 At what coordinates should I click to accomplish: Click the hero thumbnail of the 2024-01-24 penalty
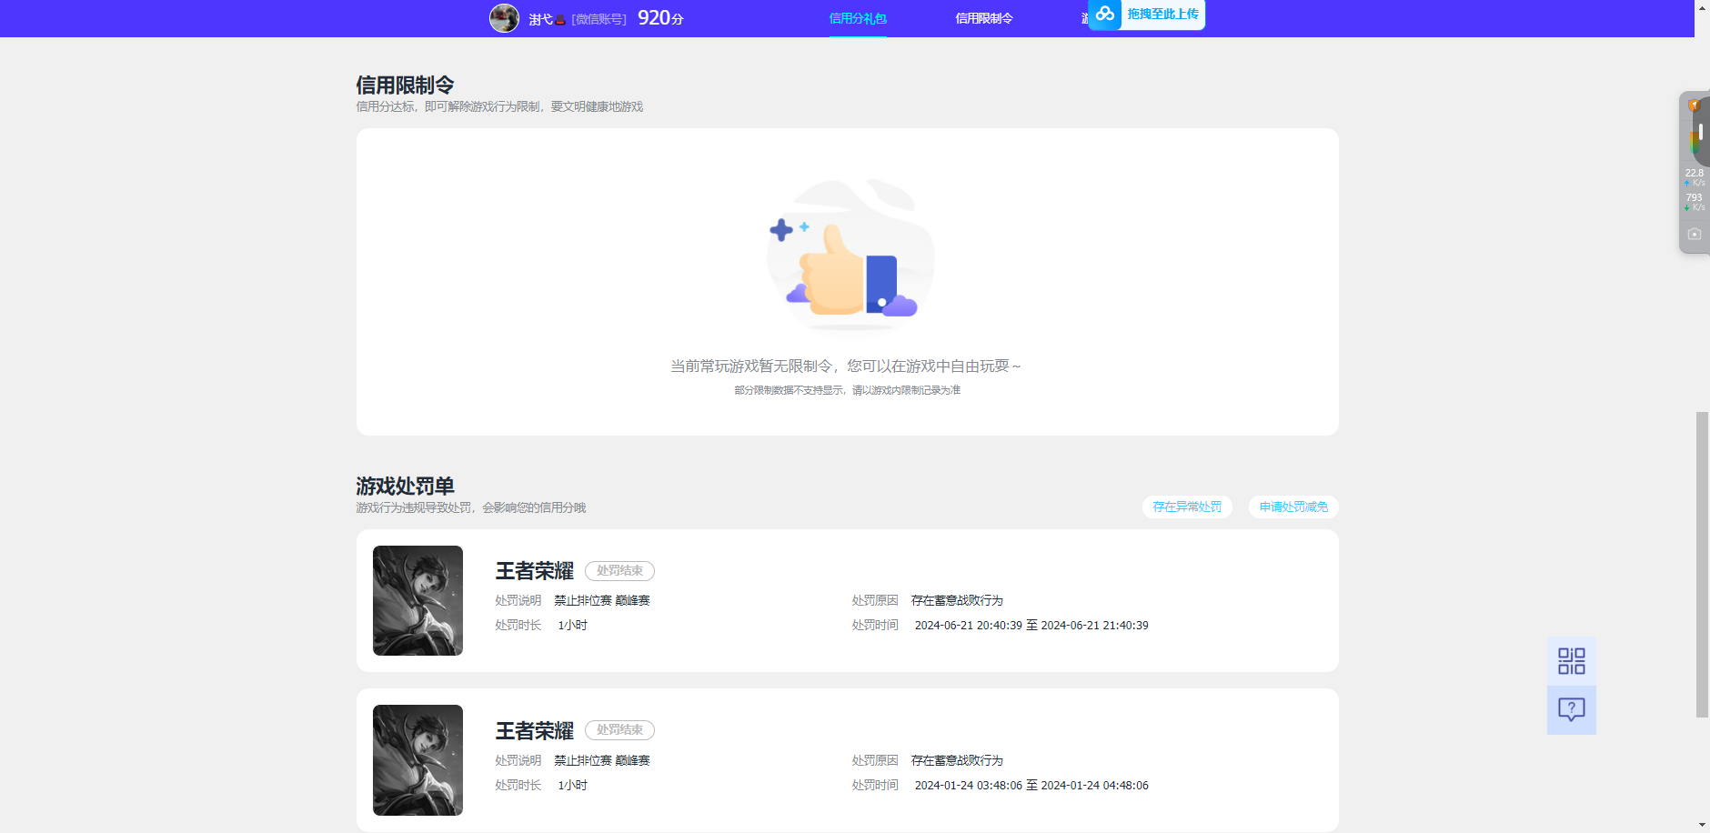pyautogui.click(x=417, y=760)
